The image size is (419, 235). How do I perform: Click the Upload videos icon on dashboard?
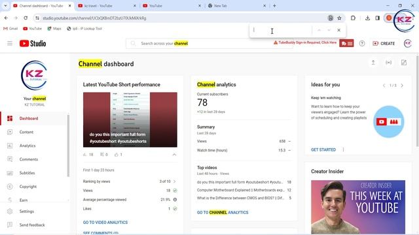[373, 63]
